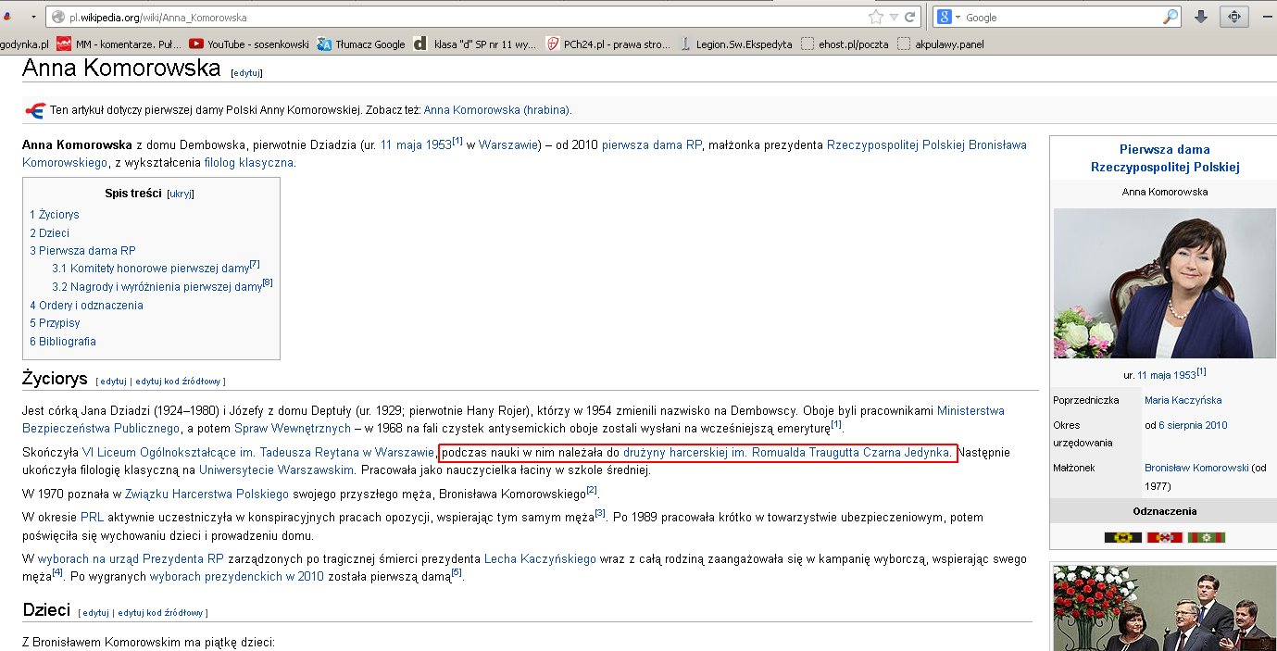Open the downloads arrow icon
The image size is (1277, 651).
pos(1201,17)
